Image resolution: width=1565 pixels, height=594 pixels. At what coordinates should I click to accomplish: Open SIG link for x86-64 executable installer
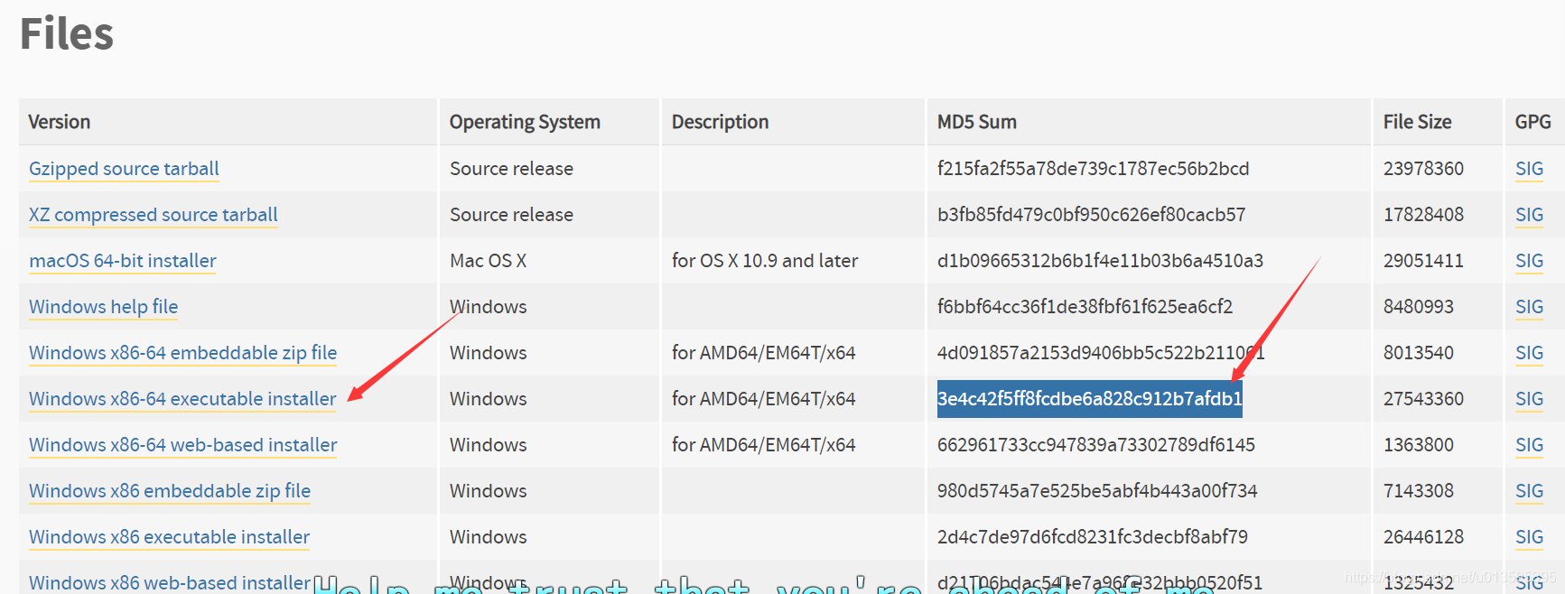pos(1530,399)
